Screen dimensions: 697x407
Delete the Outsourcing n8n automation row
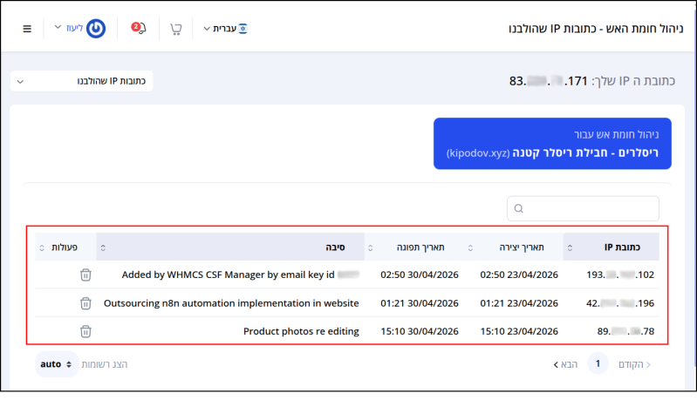85,303
